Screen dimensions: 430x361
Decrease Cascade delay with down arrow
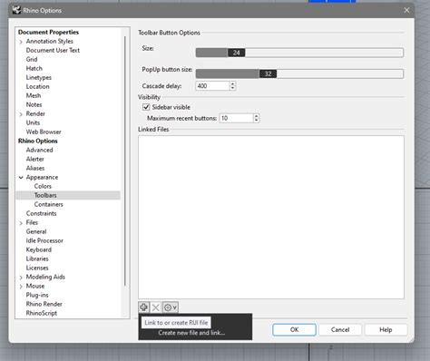[x=232, y=88]
